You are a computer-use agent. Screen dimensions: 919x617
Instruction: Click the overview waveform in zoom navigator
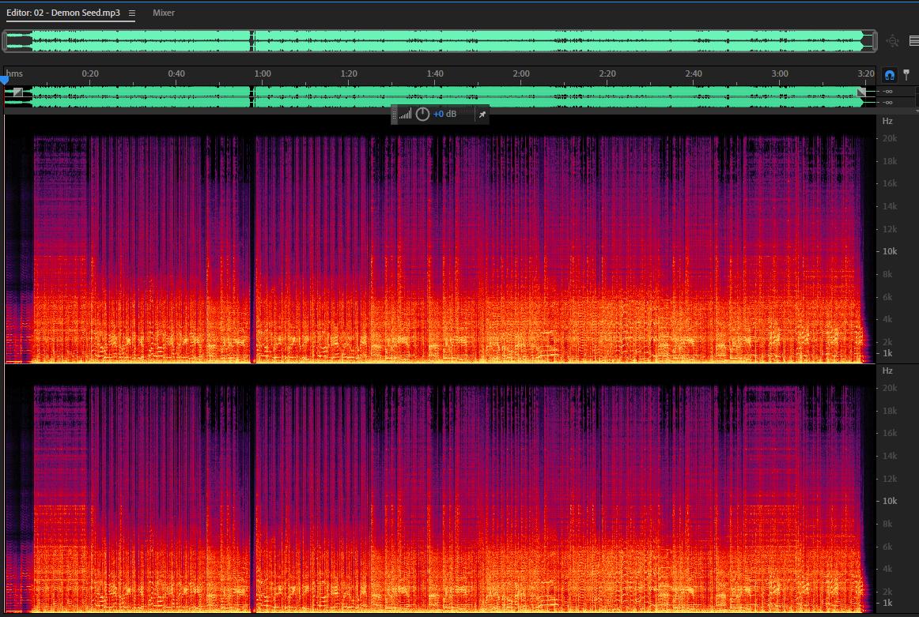coord(440,41)
